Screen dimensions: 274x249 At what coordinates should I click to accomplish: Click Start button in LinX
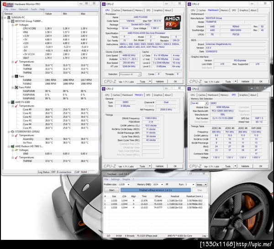coord(111,190)
